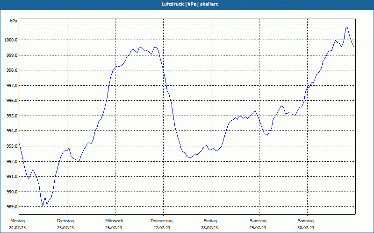Image resolution: width=374 pixels, height=233 pixels.
Task: Select the 997,0 axis value
Action: 12,86
